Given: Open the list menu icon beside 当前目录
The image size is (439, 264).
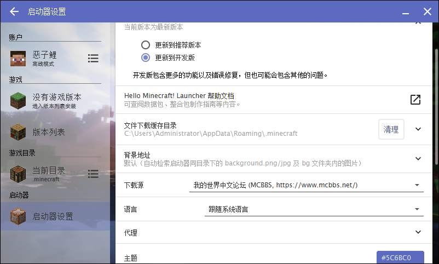Looking at the screenshot, I should (x=93, y=174).
